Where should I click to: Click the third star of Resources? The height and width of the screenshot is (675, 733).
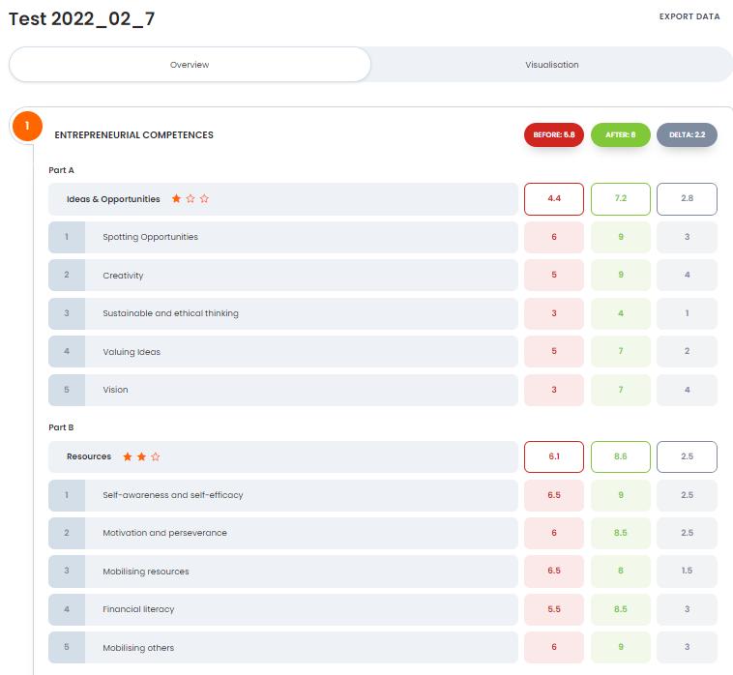pos(155,456)
